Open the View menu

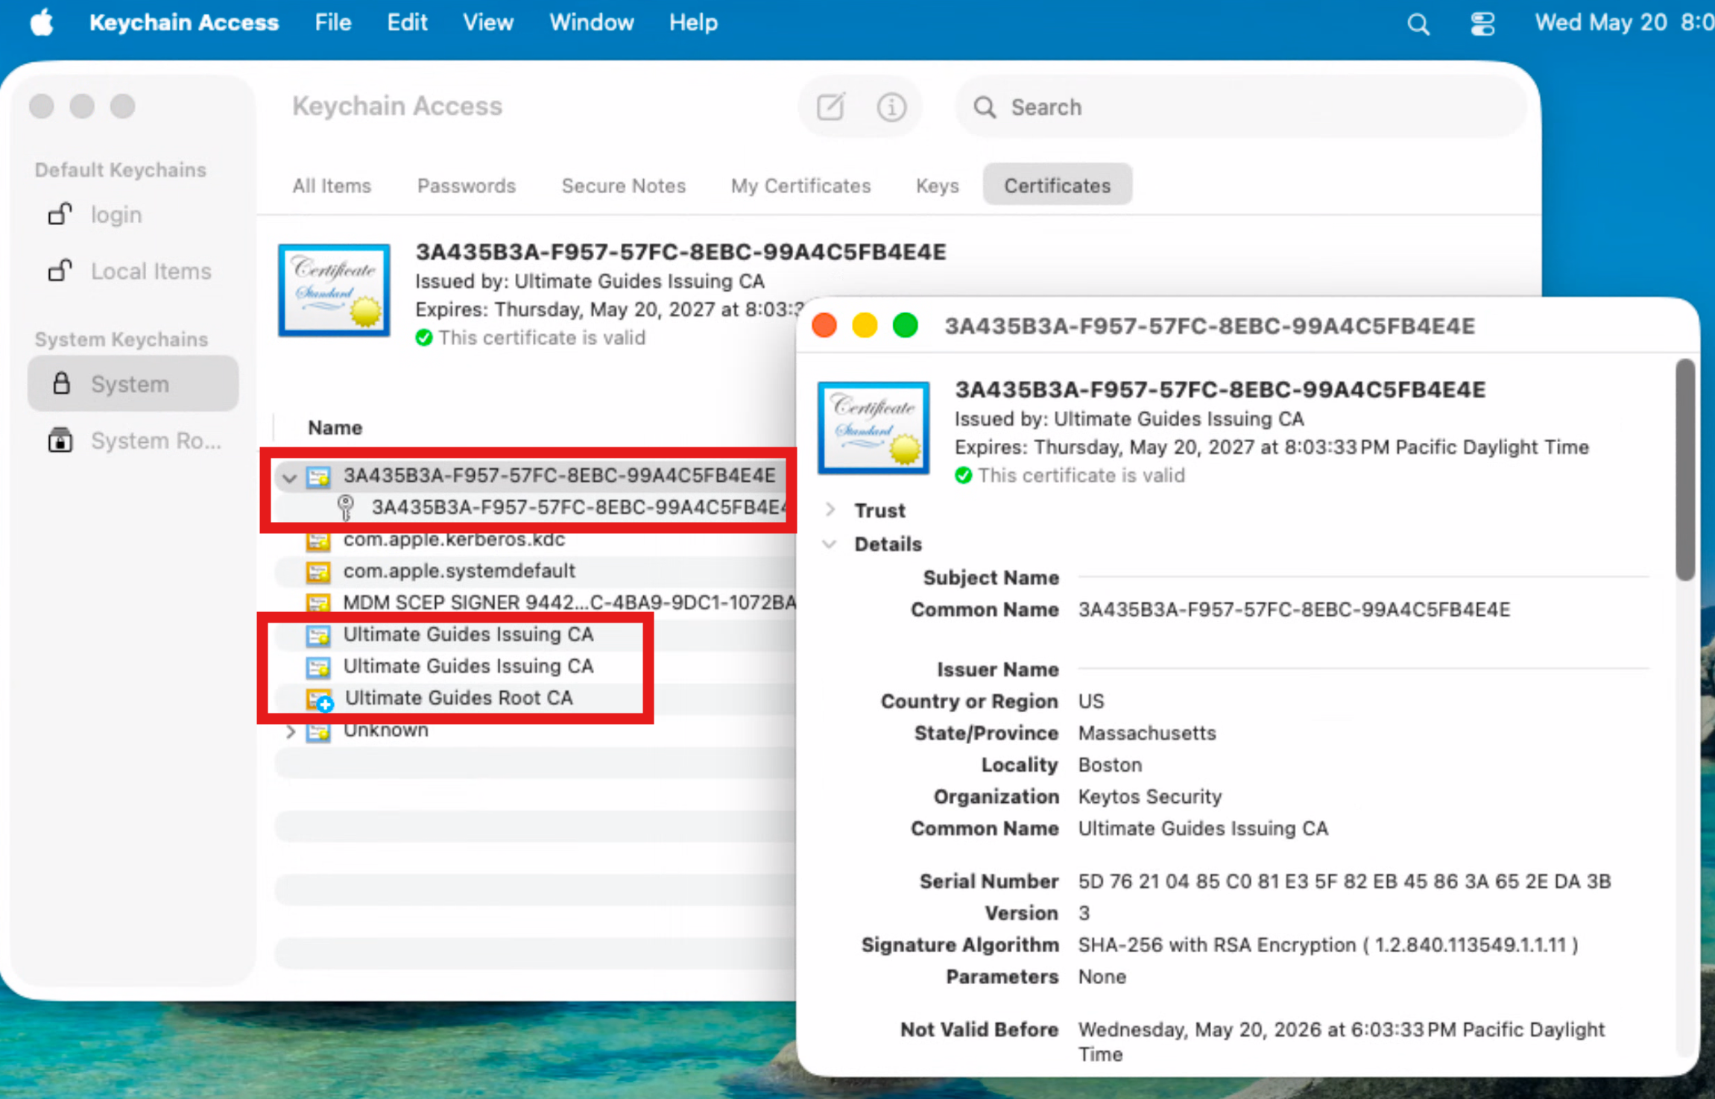(x=488, y=22)
